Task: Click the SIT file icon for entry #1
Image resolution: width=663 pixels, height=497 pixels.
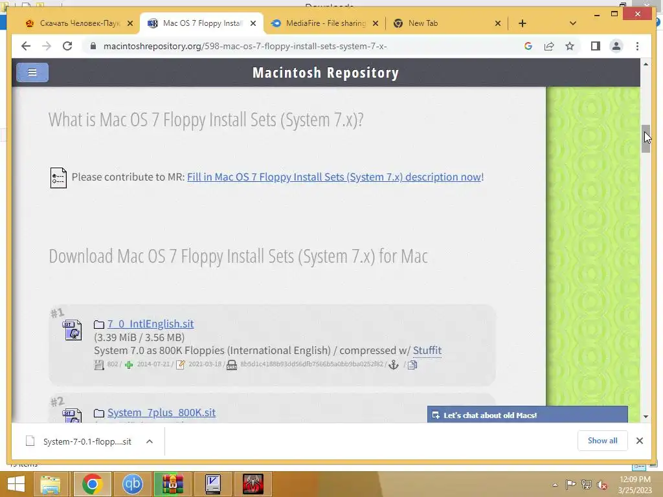Action: pos(73,329)
